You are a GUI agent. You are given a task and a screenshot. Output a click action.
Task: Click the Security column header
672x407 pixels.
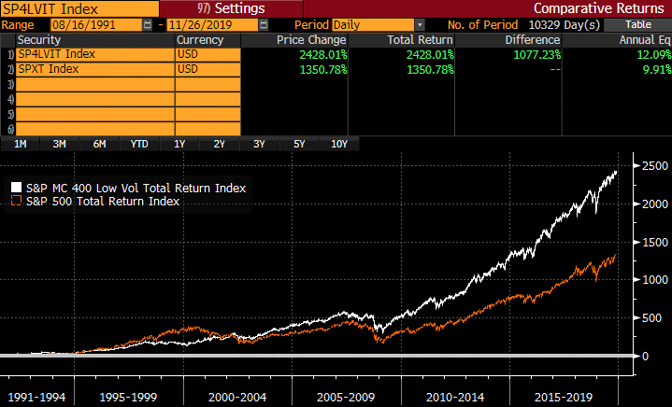click(x=95, y=40)
